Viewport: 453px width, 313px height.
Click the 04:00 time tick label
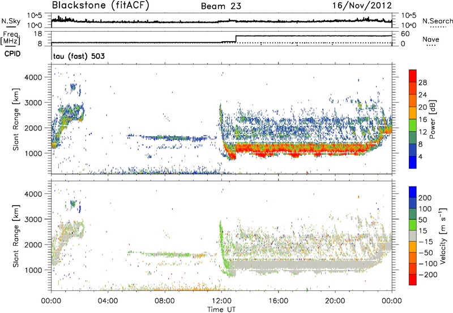coord(108,301)
